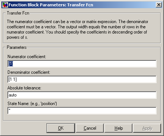Click the dialog title bar text
Image resolution: width=164 pixels, height=136 pixels.
pyautogui.click(x=51, y=5)
